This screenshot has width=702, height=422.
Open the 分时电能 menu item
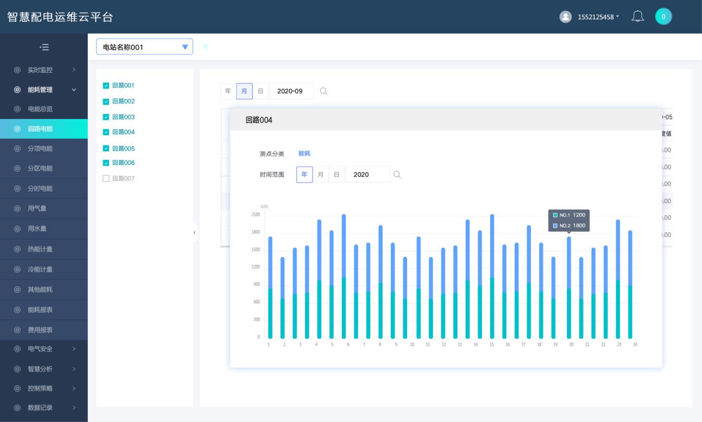pos(44,189)
